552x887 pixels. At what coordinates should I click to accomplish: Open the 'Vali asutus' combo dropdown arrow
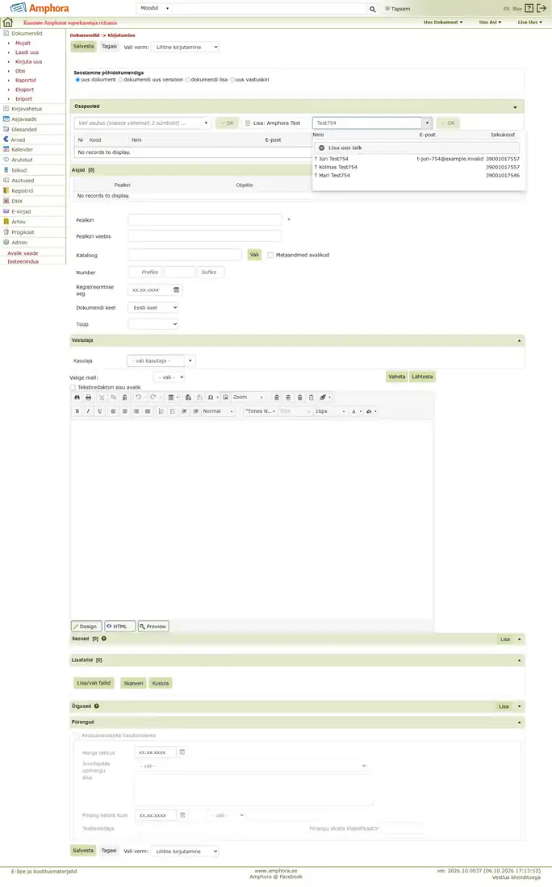(206, 123)
